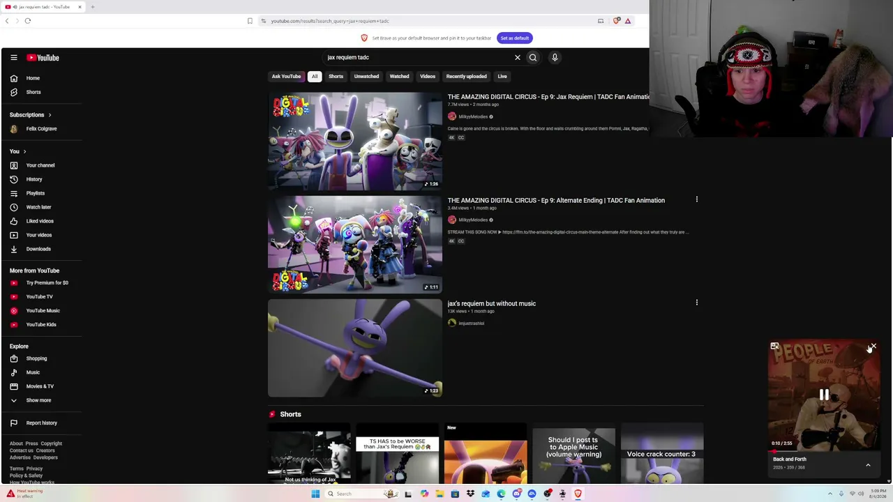Expand the miniplayer playlist panel chevron
Image resolution: width=893 pixels, height=502 pixels.
pos(868,465)
